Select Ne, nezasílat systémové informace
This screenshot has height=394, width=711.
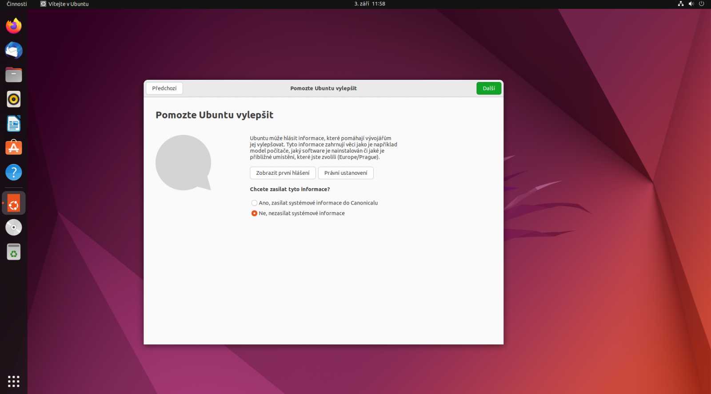pyautogui.click(x=298, y=213)
